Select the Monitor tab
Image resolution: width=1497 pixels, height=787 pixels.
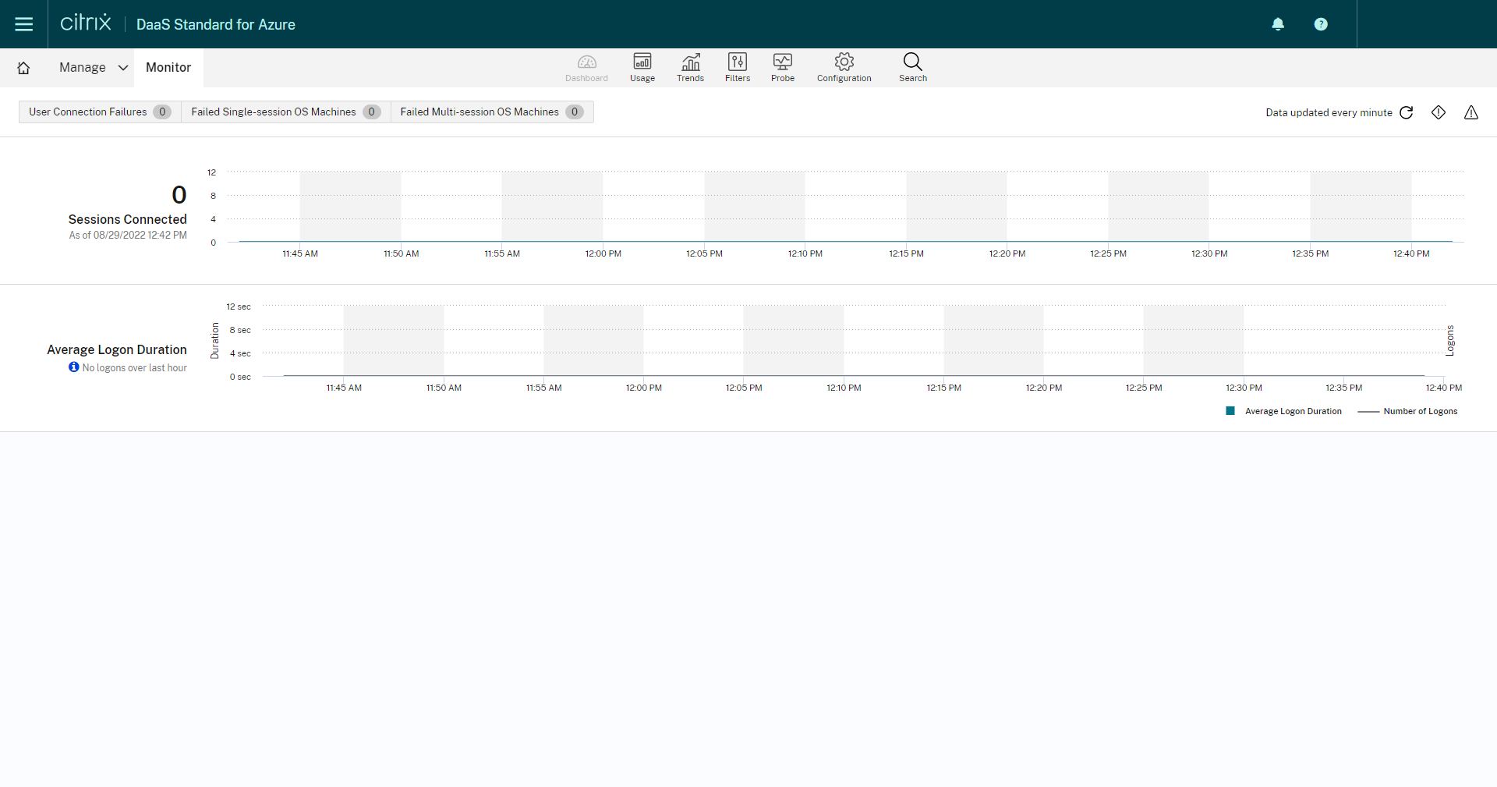pos(168,68)
